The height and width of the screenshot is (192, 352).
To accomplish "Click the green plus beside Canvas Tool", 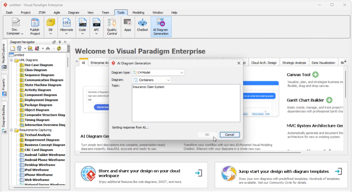I will click(315, 75).
